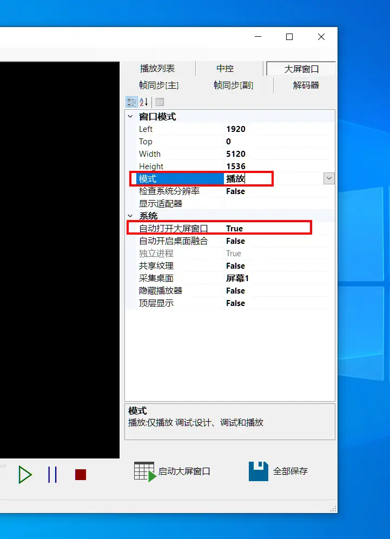Select the Left property label
The width and height of the screenshot is (390, 539).
coord(146,129)
